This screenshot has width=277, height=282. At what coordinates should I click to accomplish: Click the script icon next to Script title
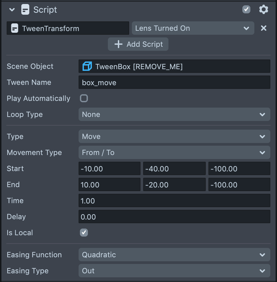coord(25,10)
